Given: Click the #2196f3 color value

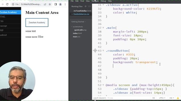Looking at the screenshot, I should (x=153, y=9).
